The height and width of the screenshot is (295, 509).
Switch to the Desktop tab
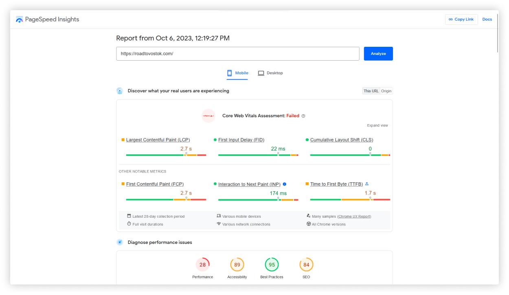tap(270, 73)
